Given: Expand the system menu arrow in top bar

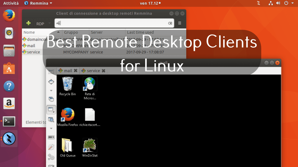Looking at the screenshot, I should point(293,3).
